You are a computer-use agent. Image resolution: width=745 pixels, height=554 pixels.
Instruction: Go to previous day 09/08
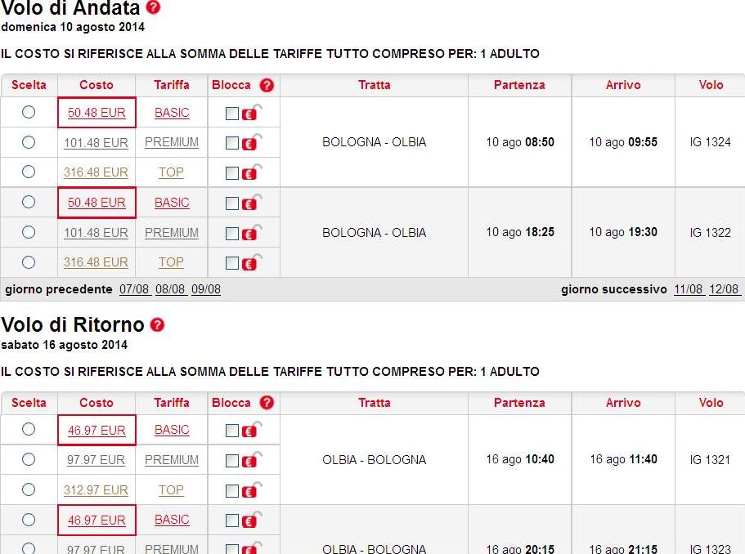click(x=206, y=289)
